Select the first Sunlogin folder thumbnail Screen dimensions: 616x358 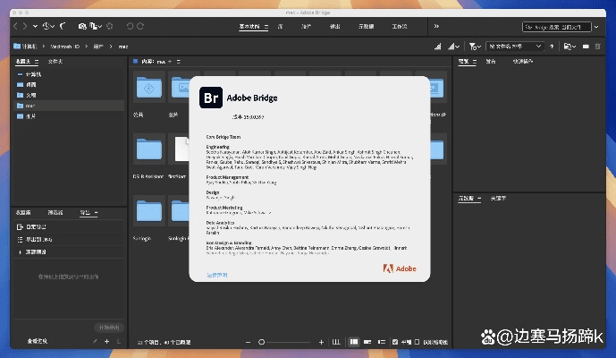pos(149,211)
